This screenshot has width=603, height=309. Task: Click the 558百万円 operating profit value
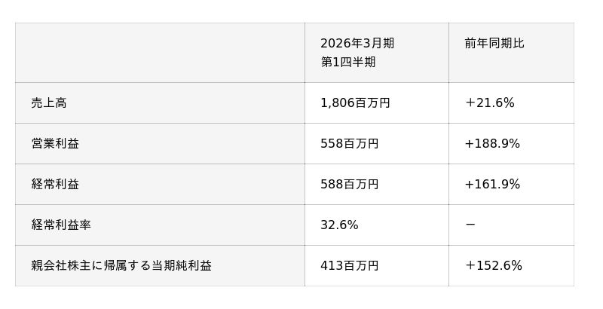[349, 144]
